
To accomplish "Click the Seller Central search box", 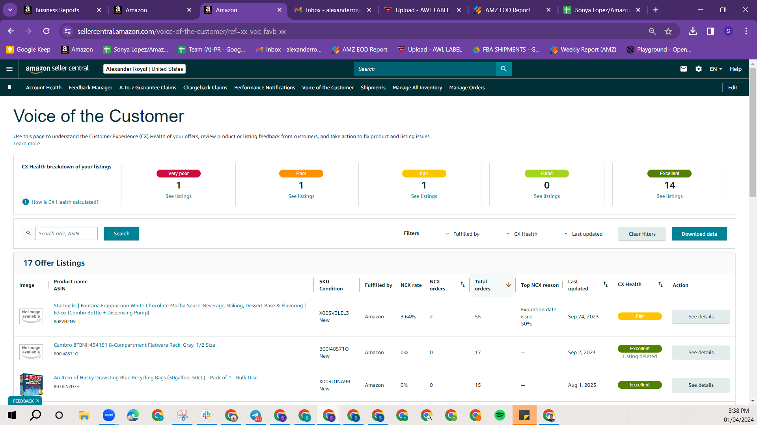I will pyautogui.click(x=425, y=69).
